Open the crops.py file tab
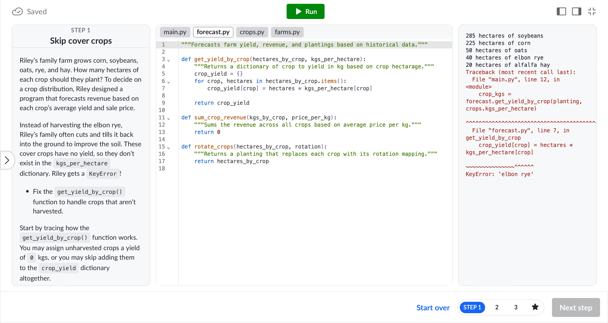Screen dimensions: 608x323 tap(252, 32)
